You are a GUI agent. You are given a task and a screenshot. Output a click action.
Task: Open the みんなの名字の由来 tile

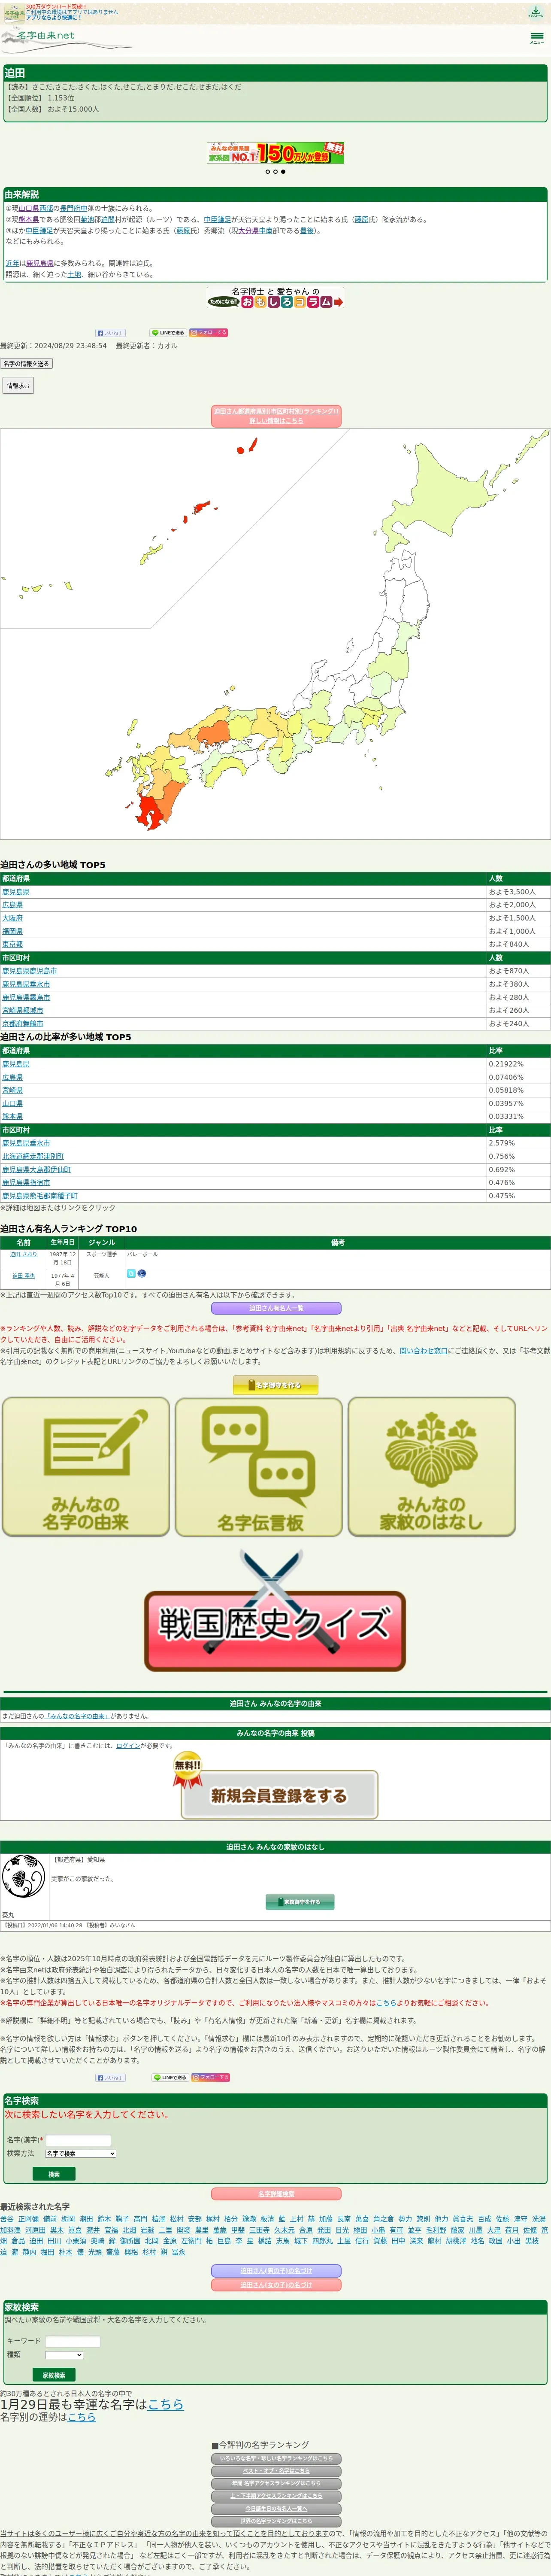coord(86,1466)
